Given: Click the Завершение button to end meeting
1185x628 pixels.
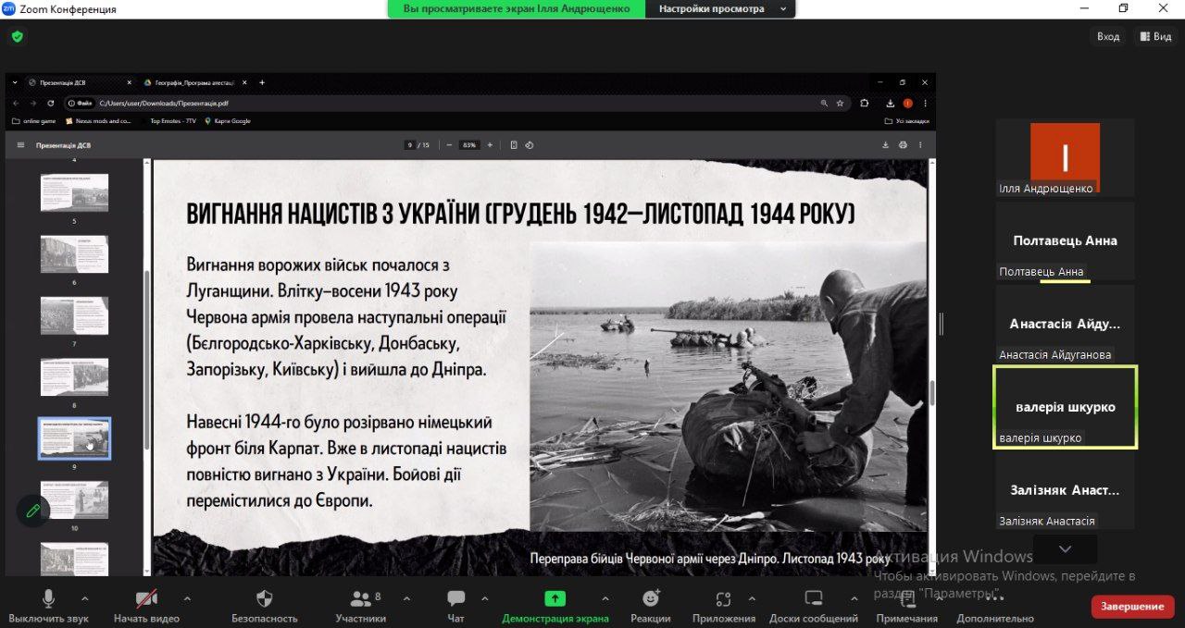Looking at the screenshot, I should click(1132, 607).
